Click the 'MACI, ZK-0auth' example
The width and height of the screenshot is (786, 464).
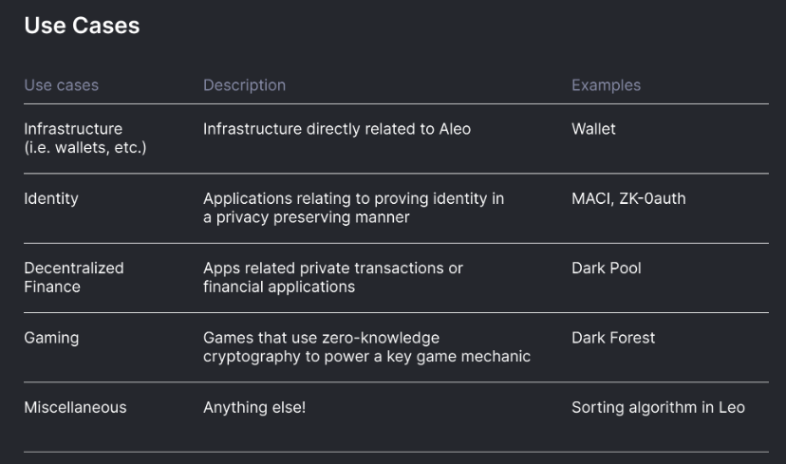click(628, 199)
